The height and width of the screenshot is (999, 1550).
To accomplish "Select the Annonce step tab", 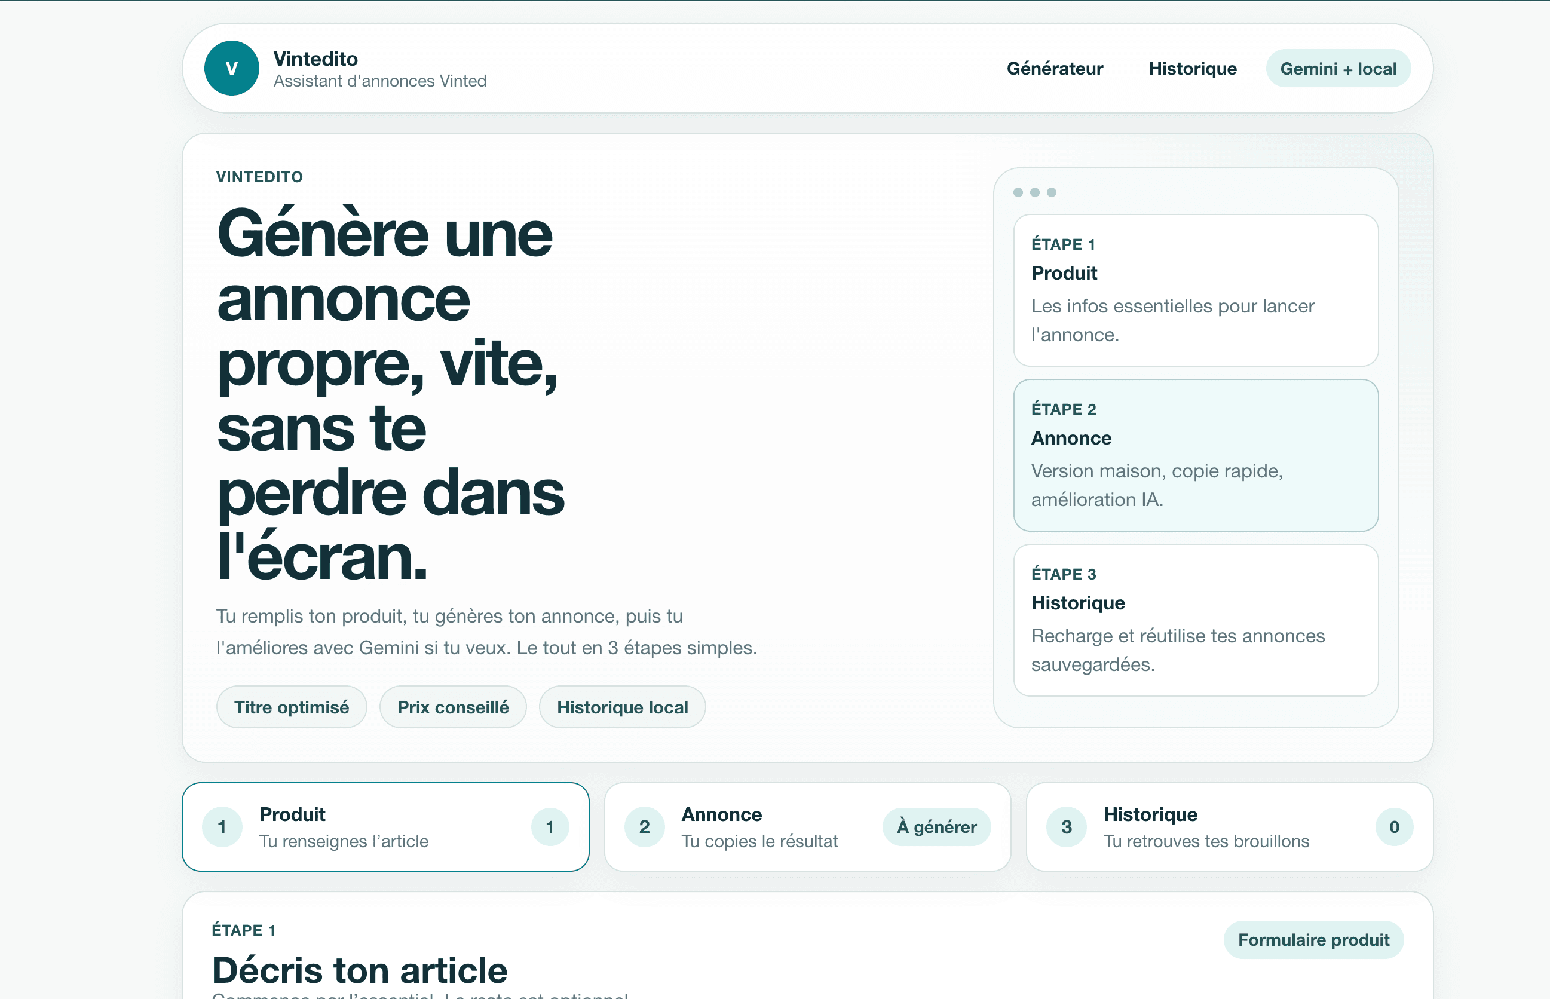I will click(807, 826).
